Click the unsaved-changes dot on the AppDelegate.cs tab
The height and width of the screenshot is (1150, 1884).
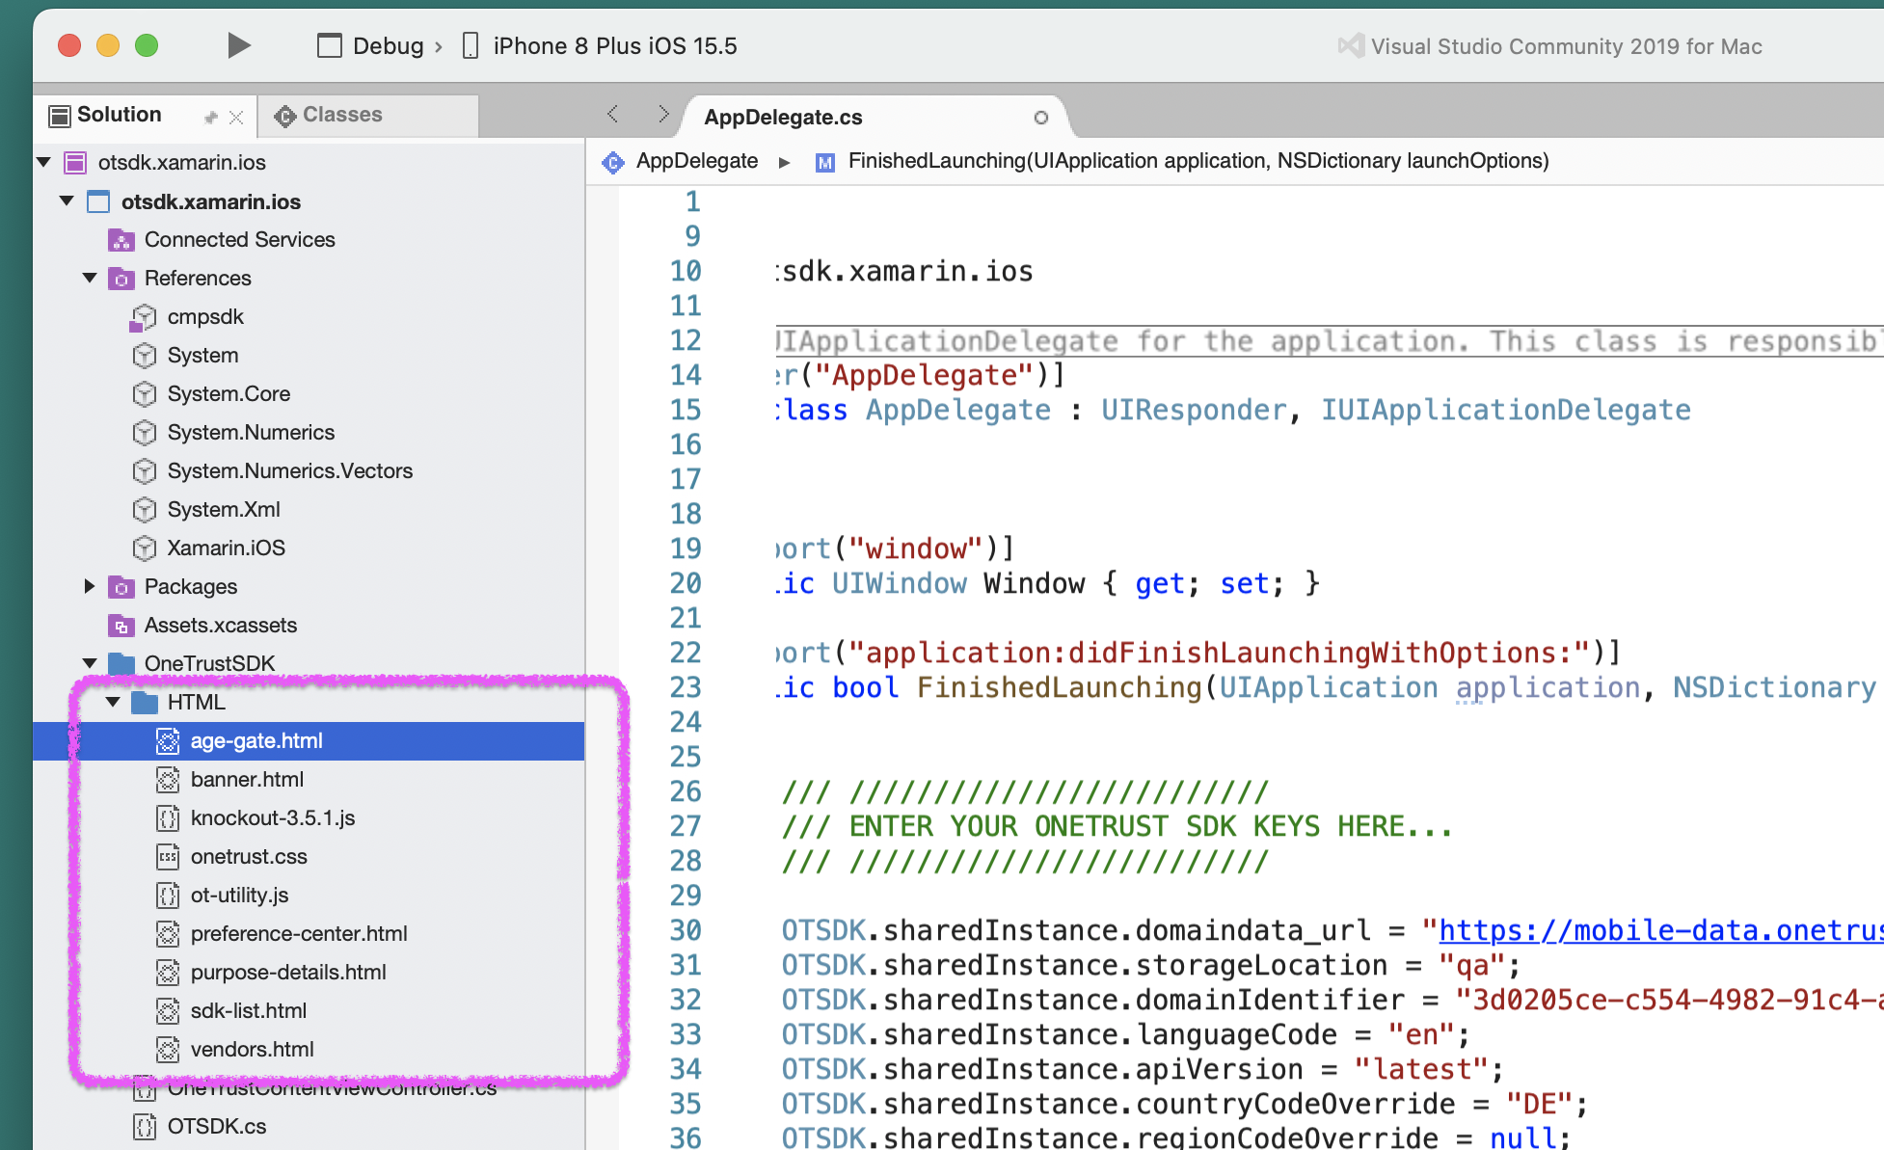[1040, 118]
